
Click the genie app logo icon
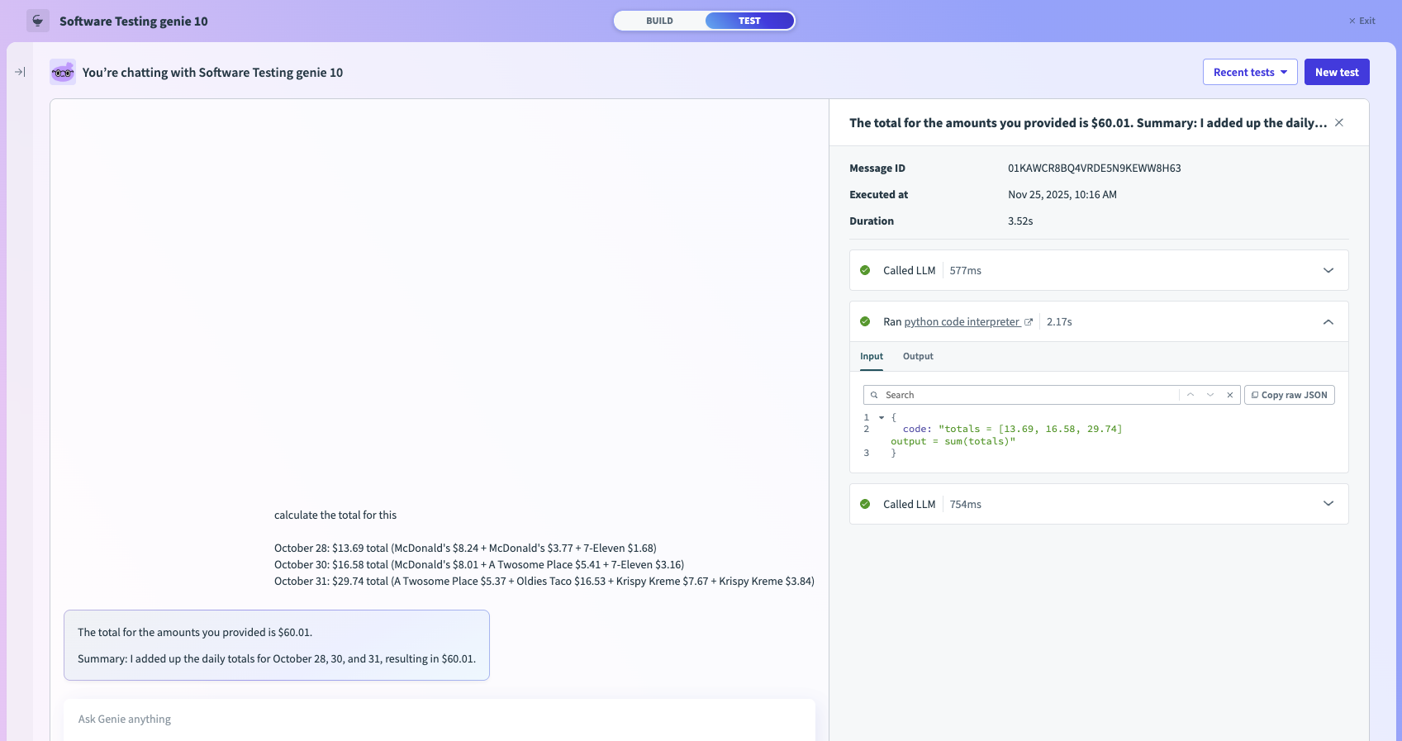point(38,21)
